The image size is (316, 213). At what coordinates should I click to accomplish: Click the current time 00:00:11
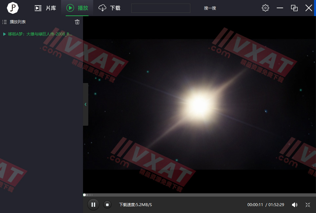[255, 205]
